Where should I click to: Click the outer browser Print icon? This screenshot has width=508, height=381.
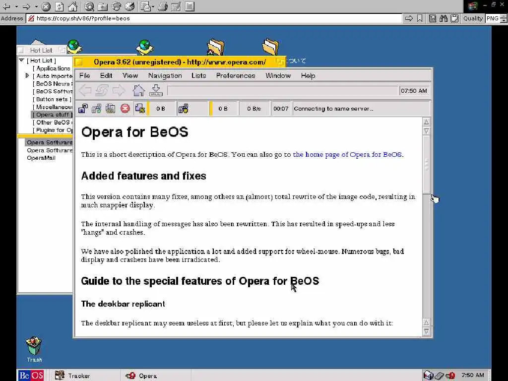[163, 6]
